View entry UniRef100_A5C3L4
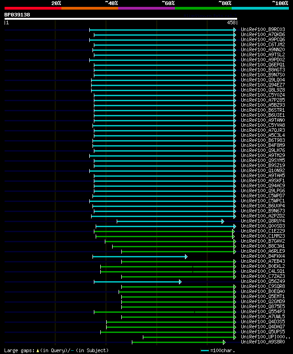The image size is (293, 354). [x=263, y=135]
